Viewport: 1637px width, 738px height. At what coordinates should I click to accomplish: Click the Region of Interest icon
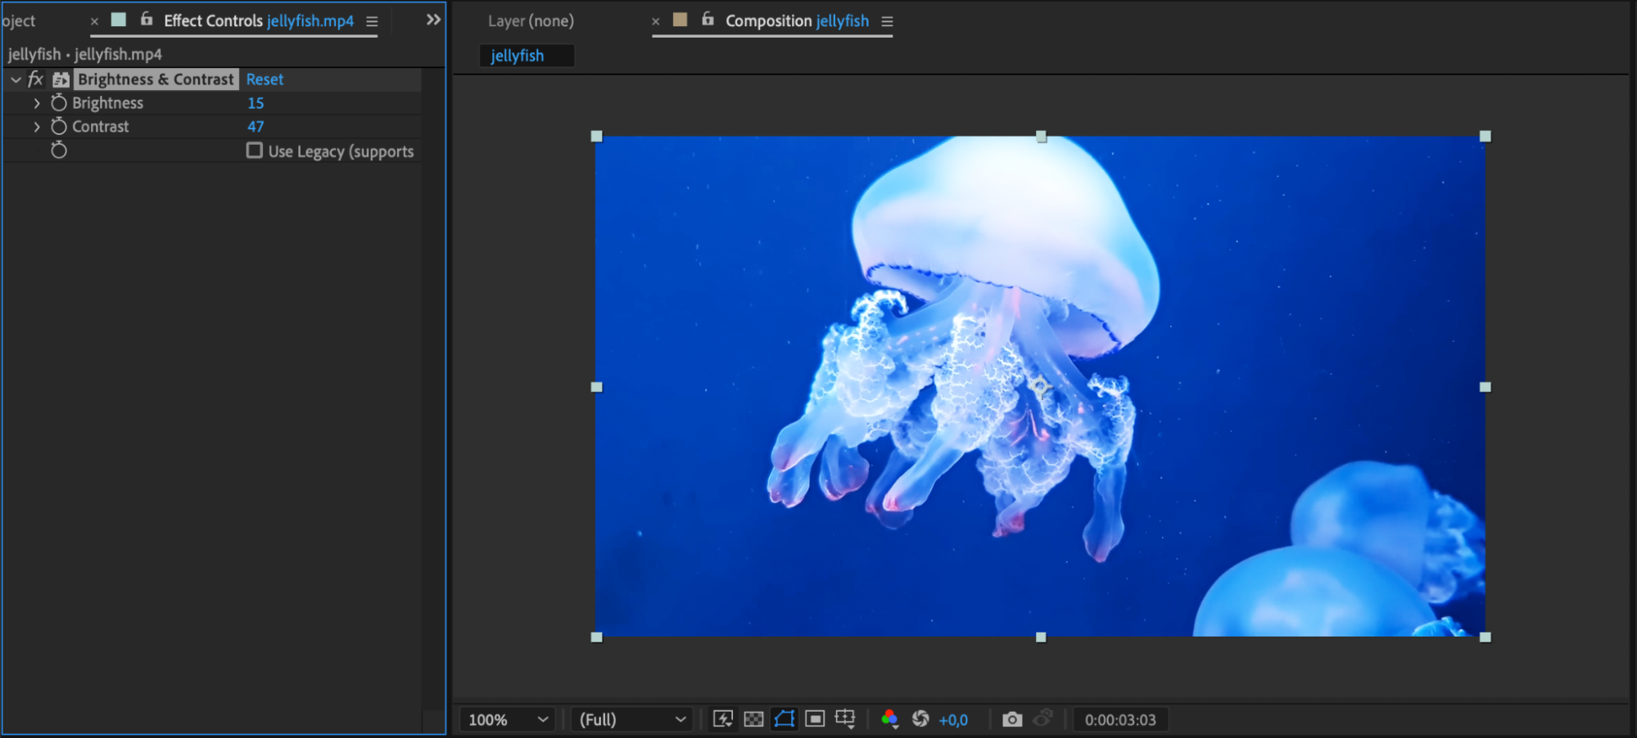click(815, 719)
